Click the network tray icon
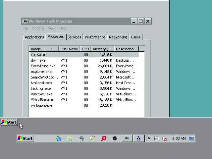Image resolution: width=212 pixels, height=159 pixels. [156, 138]
